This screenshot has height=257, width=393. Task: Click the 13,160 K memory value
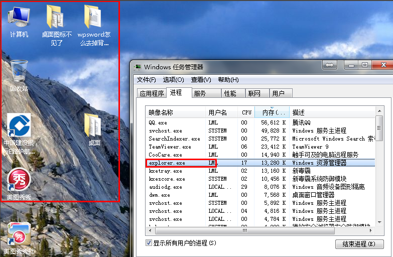274,171
